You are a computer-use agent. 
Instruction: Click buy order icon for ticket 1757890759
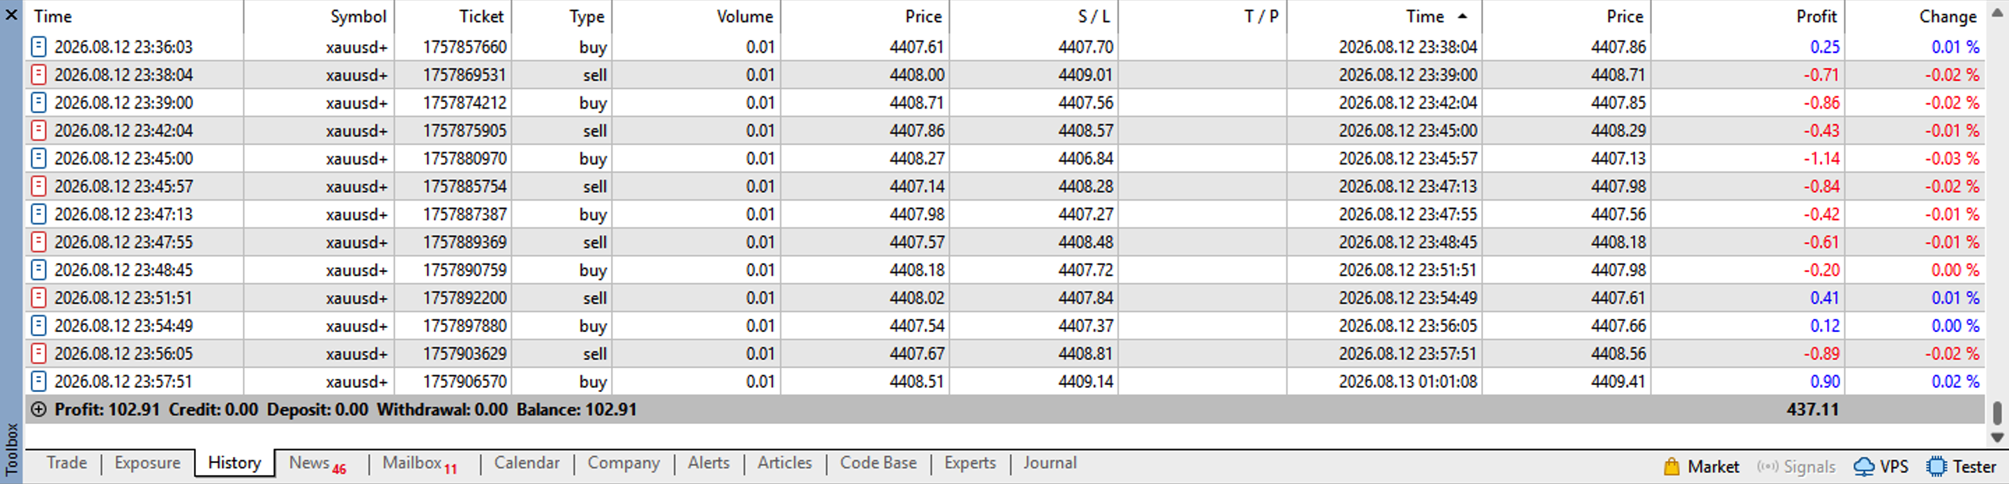pyautogui.click(x=38, y=271)
